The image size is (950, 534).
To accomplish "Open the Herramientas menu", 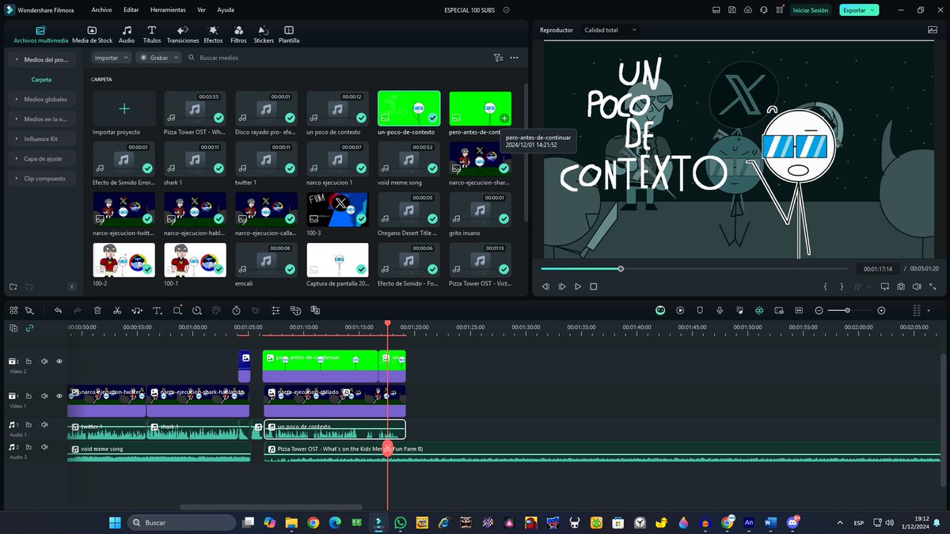I will tap(168, 9).
